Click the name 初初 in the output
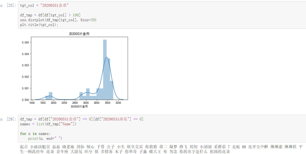 point(194,147)
